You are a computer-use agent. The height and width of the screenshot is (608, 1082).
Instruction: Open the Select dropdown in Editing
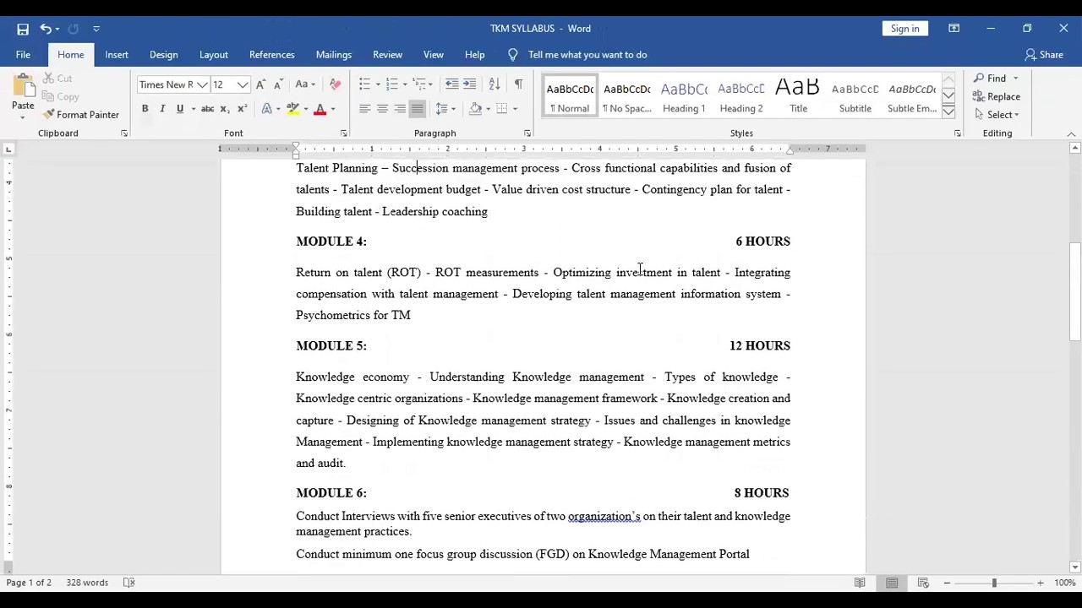coord(996,115)
